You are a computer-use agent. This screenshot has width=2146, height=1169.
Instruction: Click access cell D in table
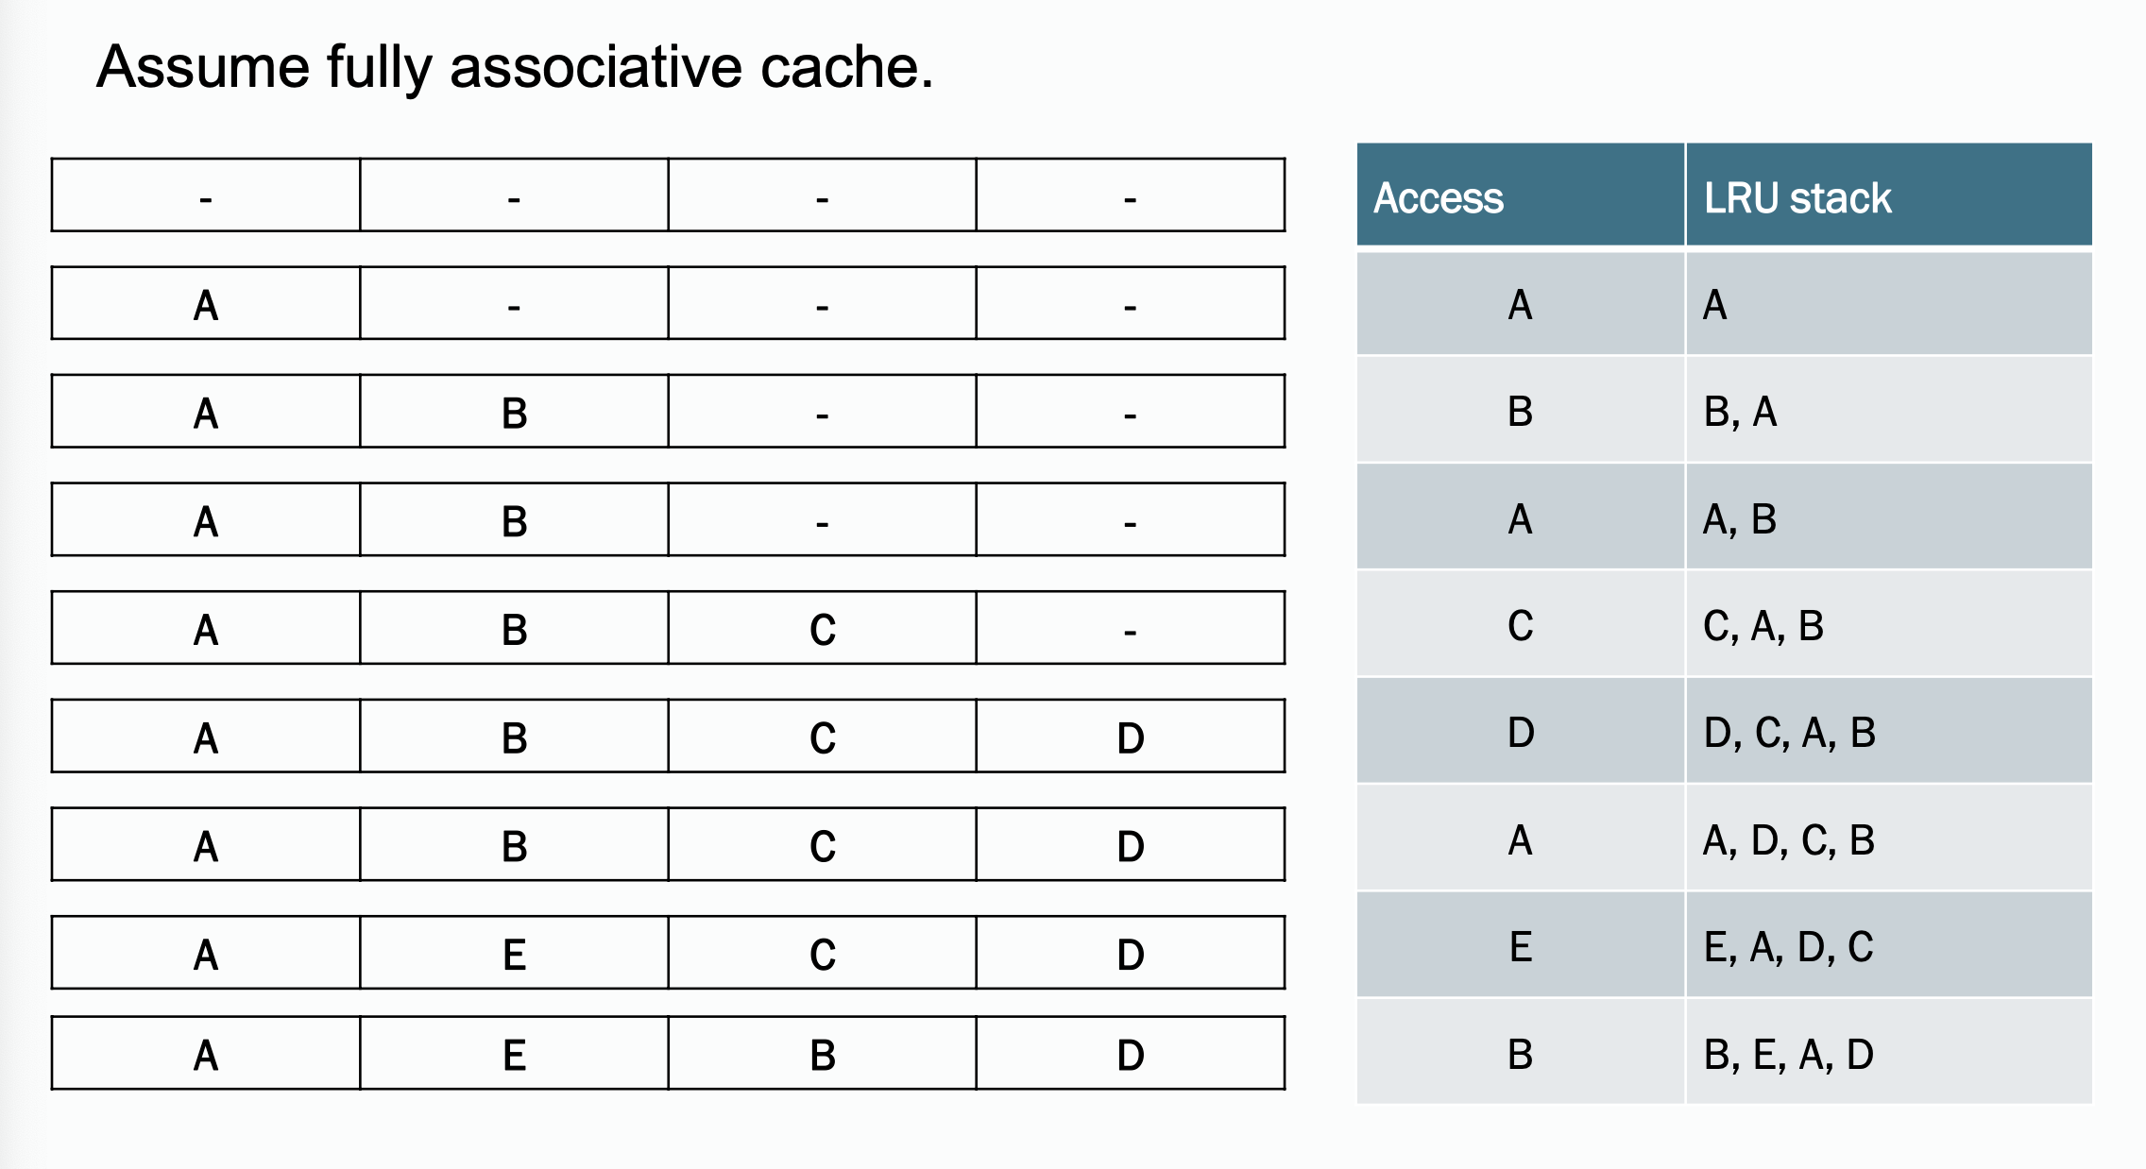tap(1521, 732)
